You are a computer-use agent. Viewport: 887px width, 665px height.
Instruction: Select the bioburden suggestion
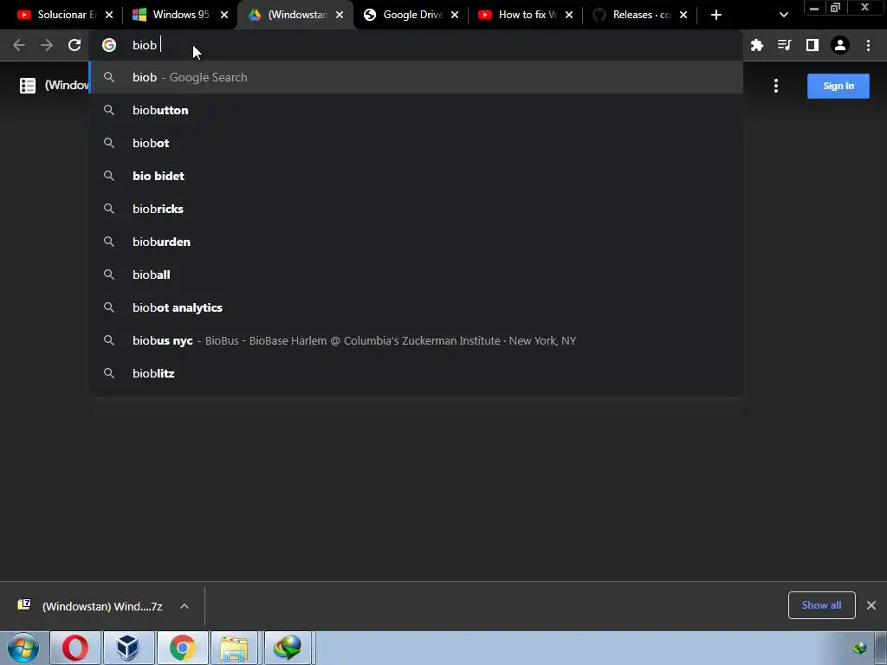(x=416, y=242)
